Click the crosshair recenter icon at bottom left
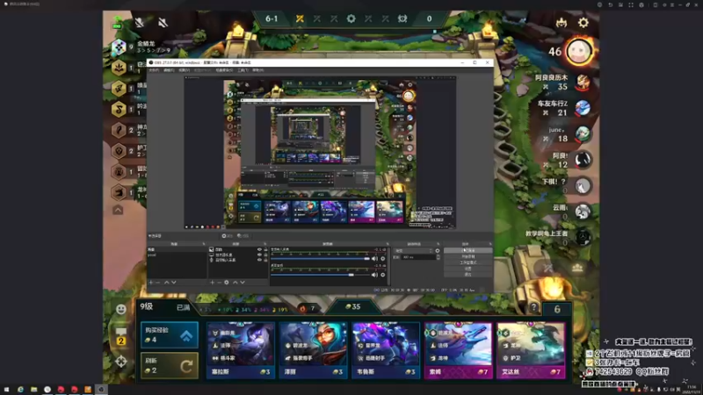This screenshot has height=395, width=703. click(x=121, y=362)
